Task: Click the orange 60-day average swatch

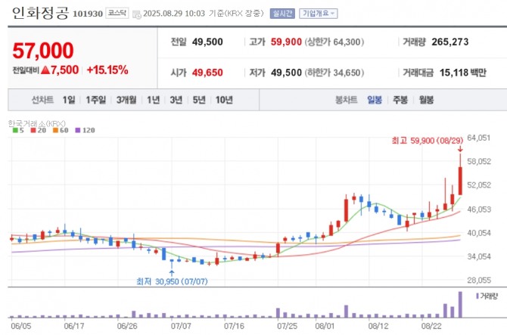Action: pyautogui.click(x=55, y=130)
